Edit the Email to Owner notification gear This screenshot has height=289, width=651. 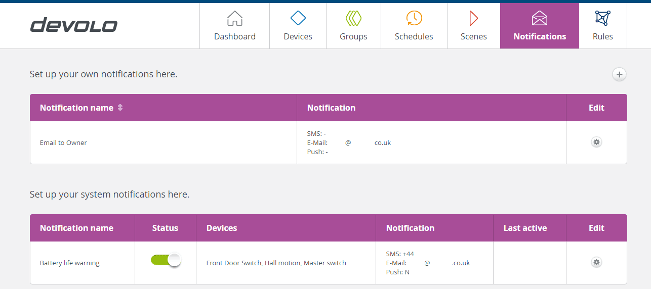pyautogui.click(x=596, y=142)
